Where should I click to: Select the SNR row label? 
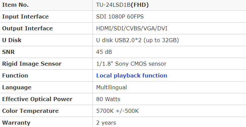point(8,52)
